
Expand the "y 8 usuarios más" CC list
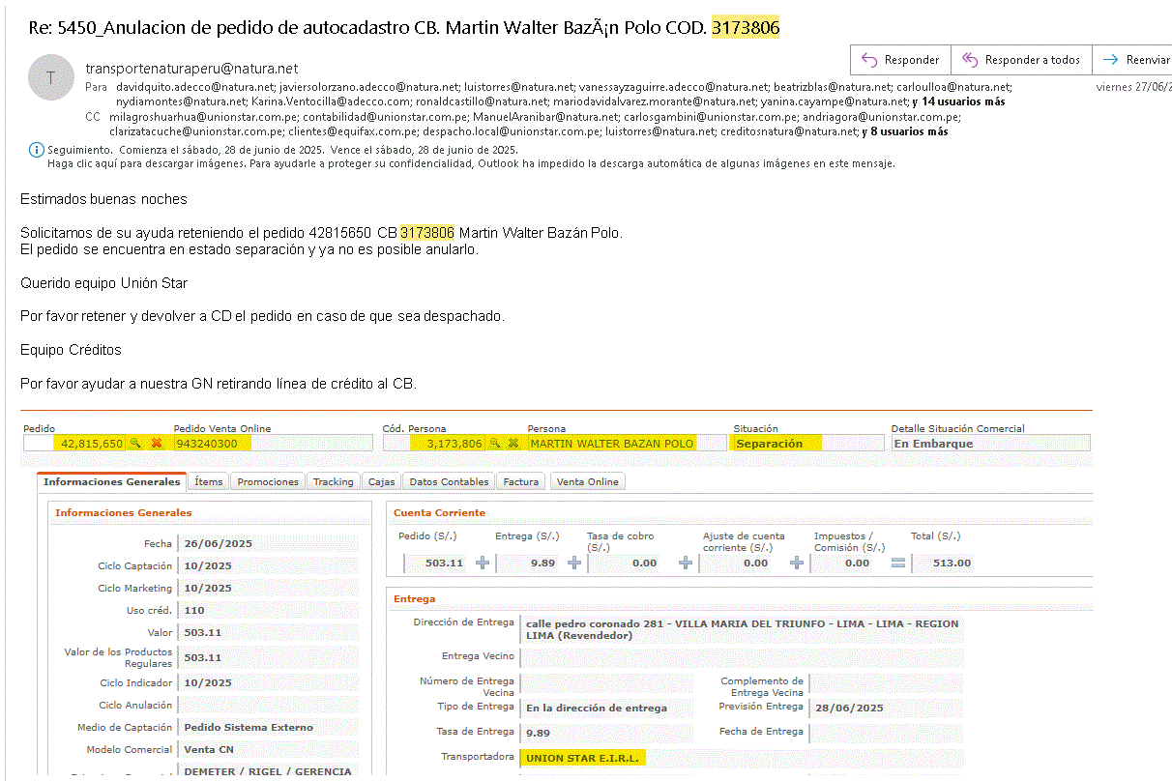pyautogui.click(x=904, y=131)
